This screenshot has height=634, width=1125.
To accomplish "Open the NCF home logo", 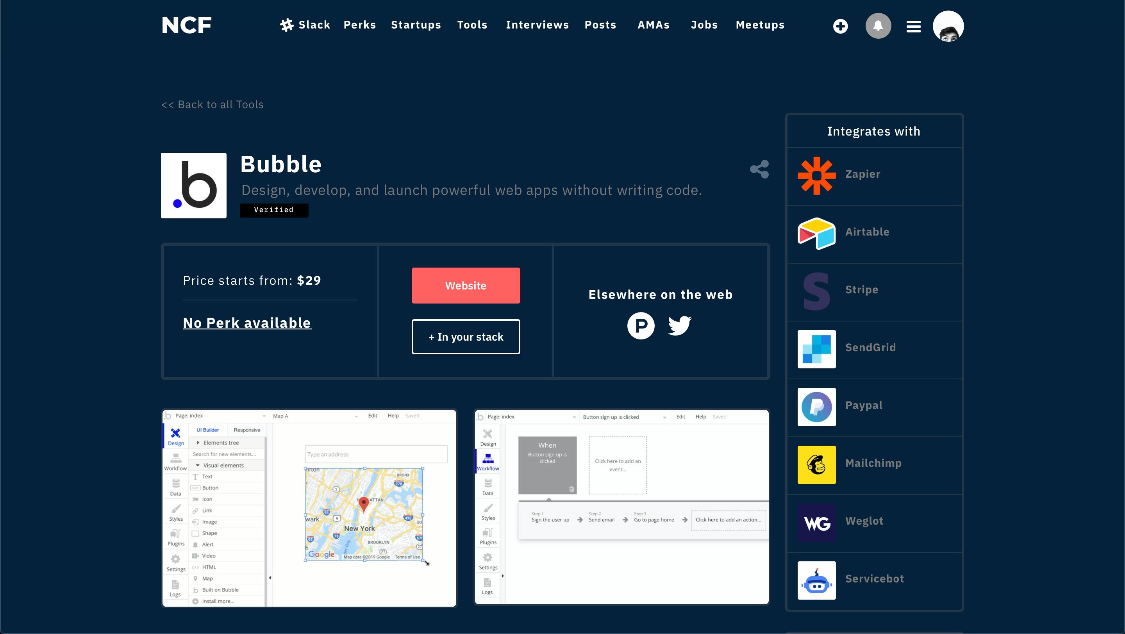I will [x=186, y=25].
